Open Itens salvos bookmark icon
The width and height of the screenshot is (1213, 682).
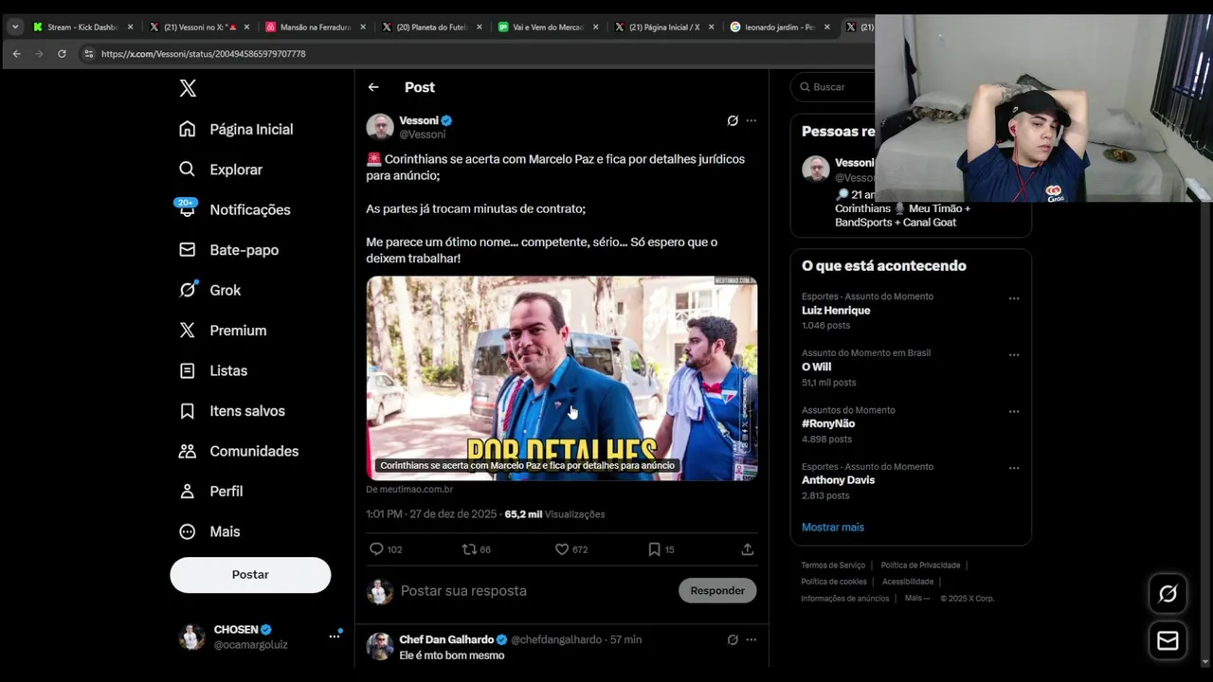click(x=188, y=411)
